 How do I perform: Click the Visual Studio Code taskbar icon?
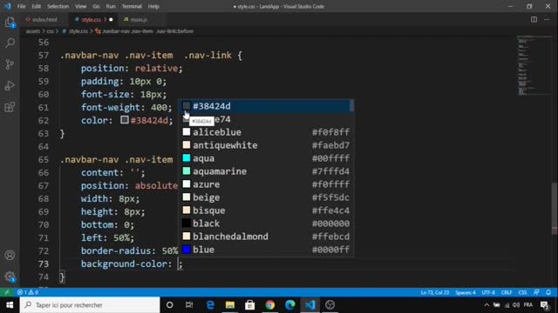310,305
